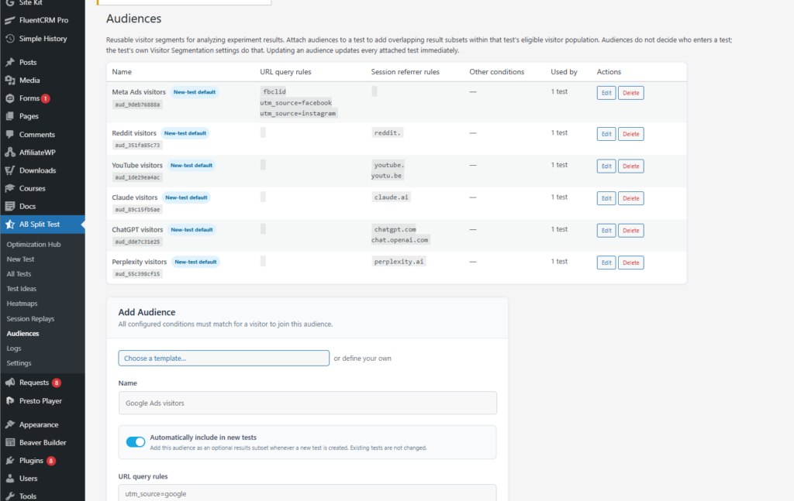Click the utm_source=facebook rule text

[x=296, y=103]
